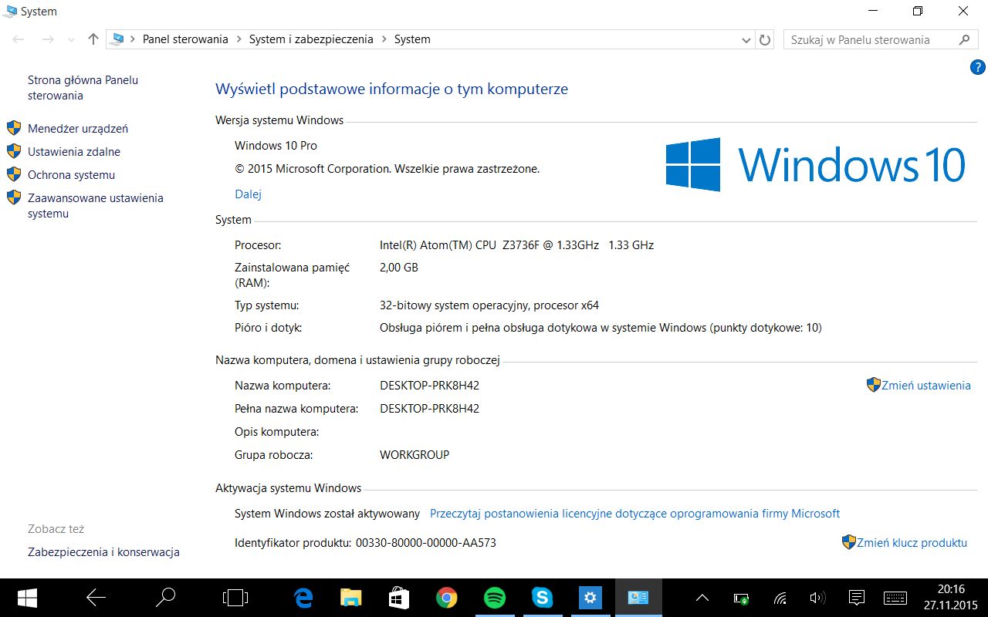The height and width of the screenshot is (617, 988).
Task: Go forward with the navigation arrow
Action: click(x=47, y=39)
